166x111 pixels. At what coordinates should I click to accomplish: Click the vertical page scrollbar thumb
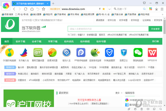164,27
